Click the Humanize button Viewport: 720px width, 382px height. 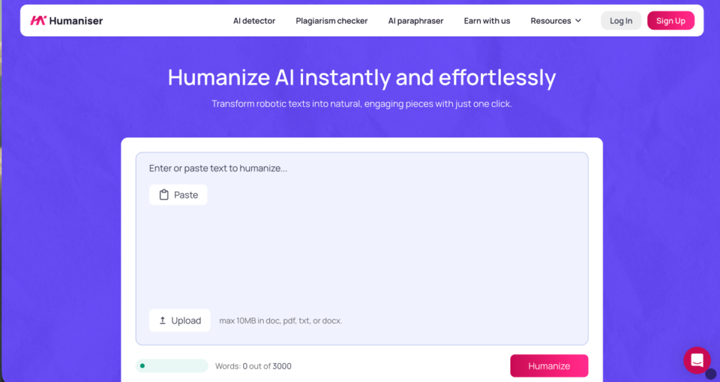(x=549, y=366)
